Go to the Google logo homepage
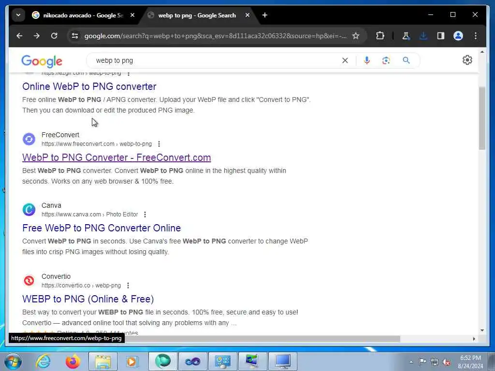The width and height of the screenshot is (495, 371). pyautogui.click(x=42, y=61)
